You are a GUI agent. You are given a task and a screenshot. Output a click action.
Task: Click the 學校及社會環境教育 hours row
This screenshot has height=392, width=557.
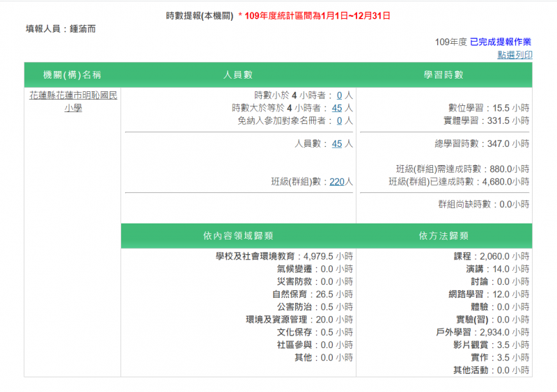coord(284,256)
